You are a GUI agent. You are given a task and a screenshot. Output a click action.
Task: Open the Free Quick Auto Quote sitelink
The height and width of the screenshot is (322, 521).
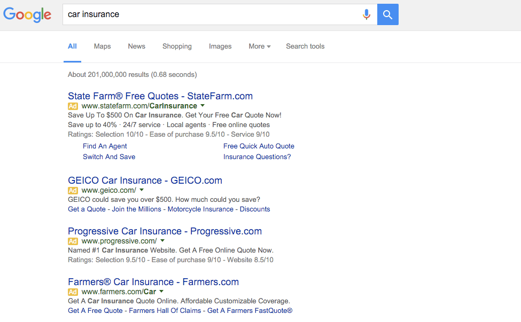(x=259, y=146)
